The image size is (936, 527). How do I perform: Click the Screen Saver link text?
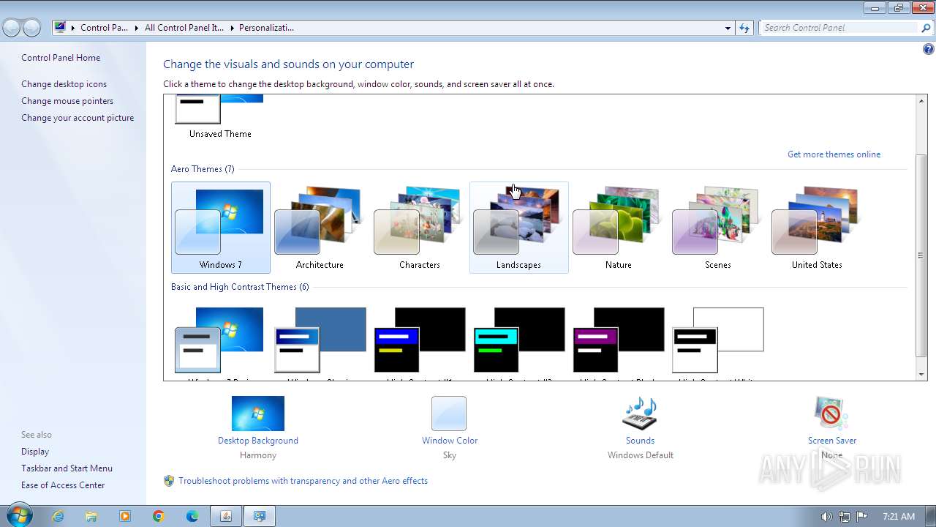(x=832, y=441)
